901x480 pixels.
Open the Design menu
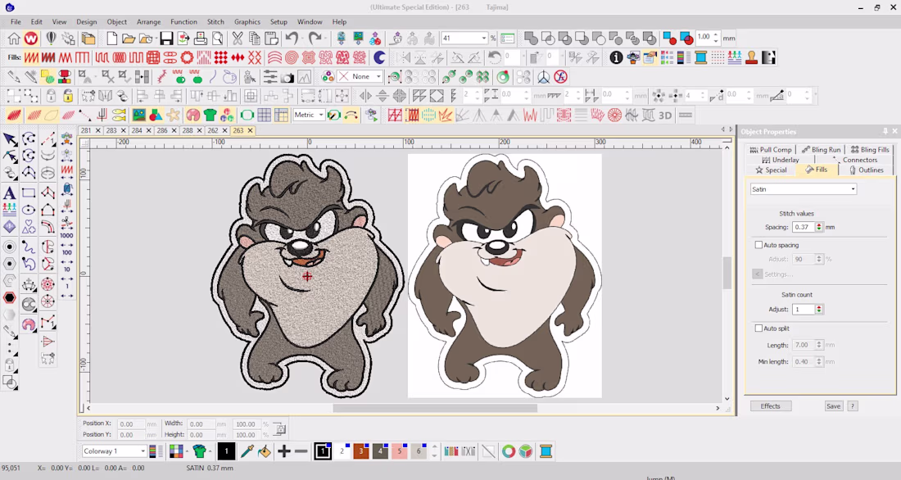(x=86, y=22)
